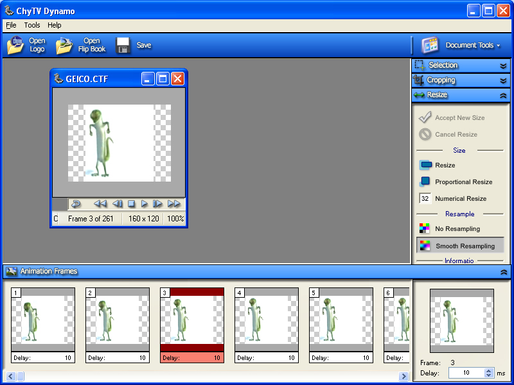Screen dimensions: 514x385
Task: Stop the animation playback
Action: (x=131, y=204)
